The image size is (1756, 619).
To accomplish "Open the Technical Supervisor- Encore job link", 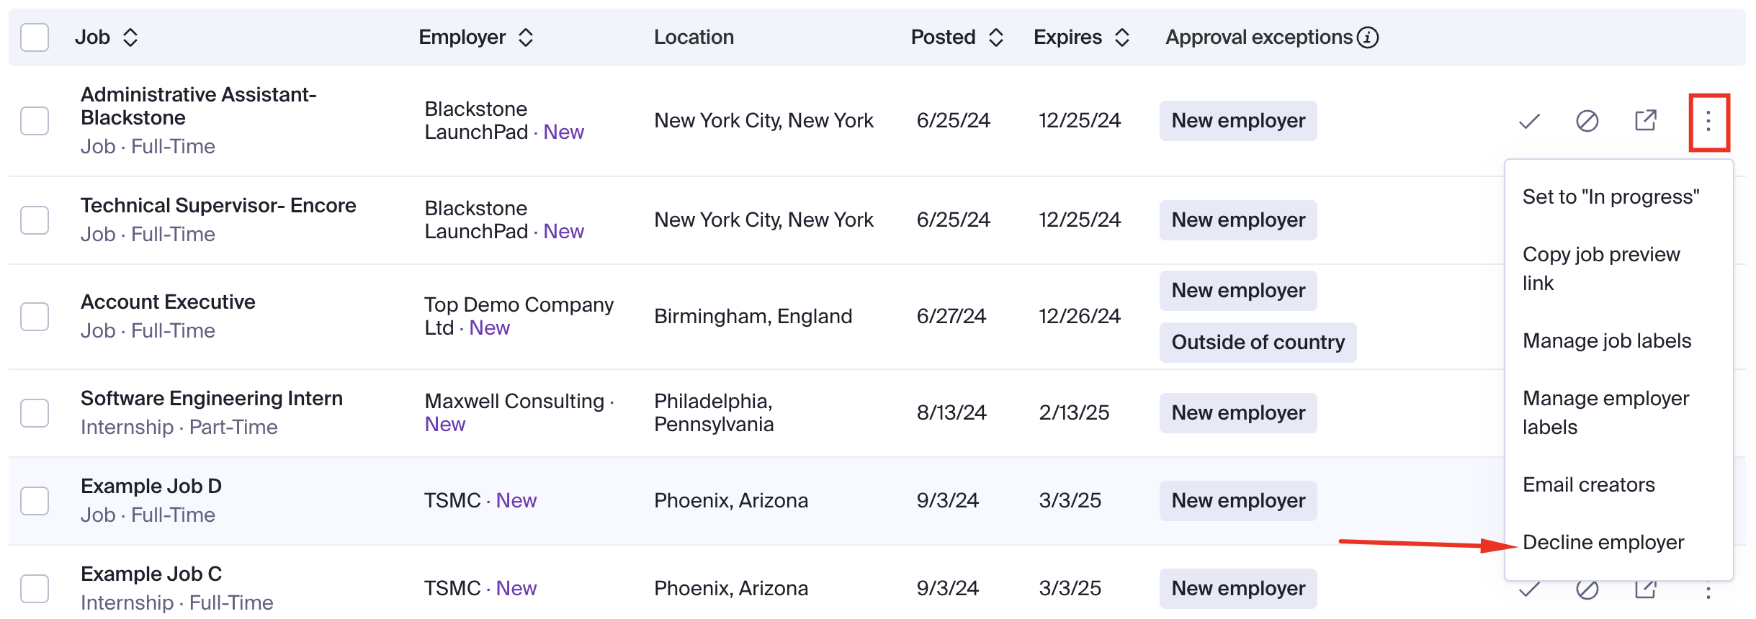I will pos(218,206).
